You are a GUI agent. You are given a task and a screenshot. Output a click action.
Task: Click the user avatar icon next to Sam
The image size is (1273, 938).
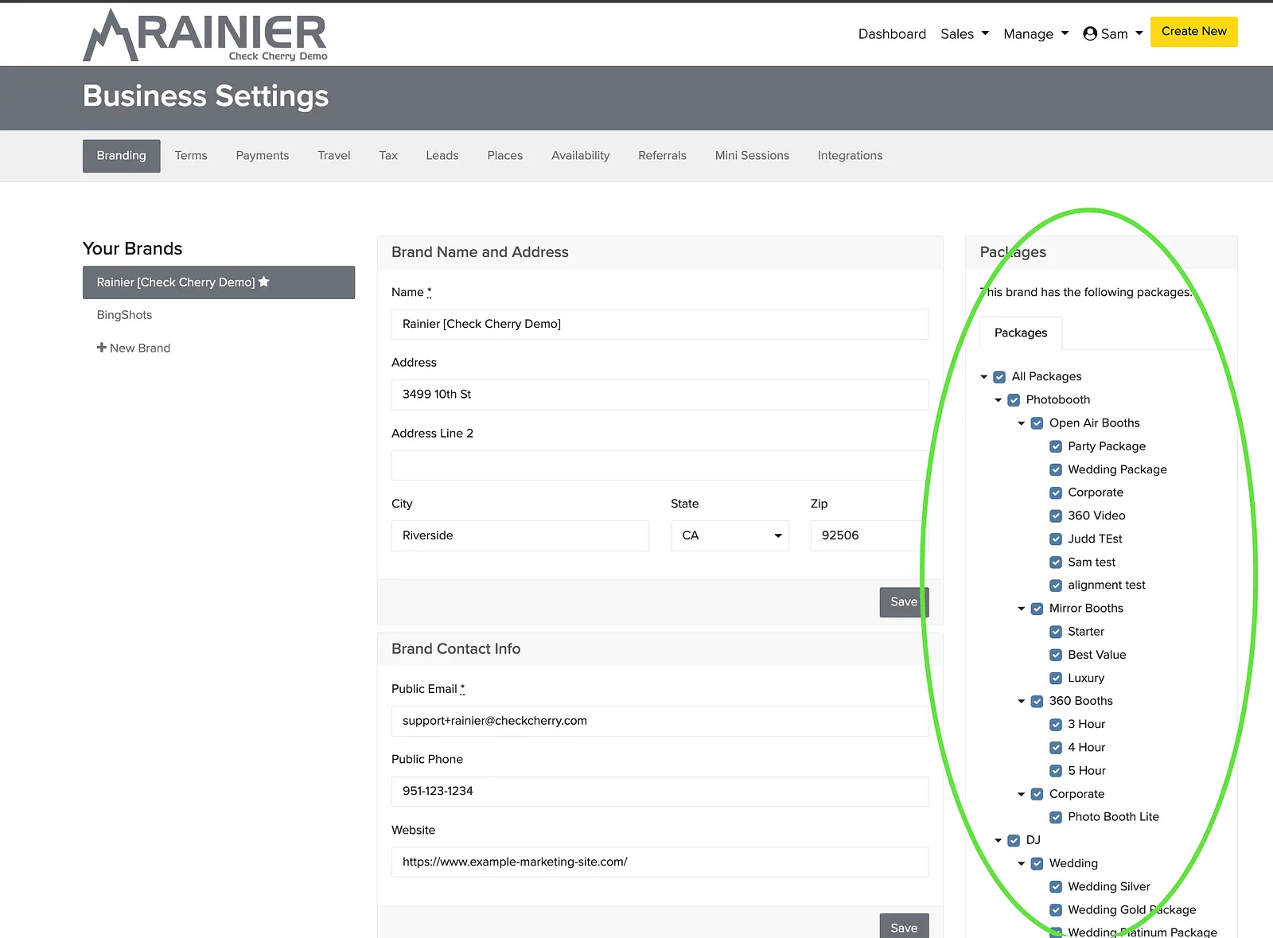pyautogui.click(x=1090, y=33)
